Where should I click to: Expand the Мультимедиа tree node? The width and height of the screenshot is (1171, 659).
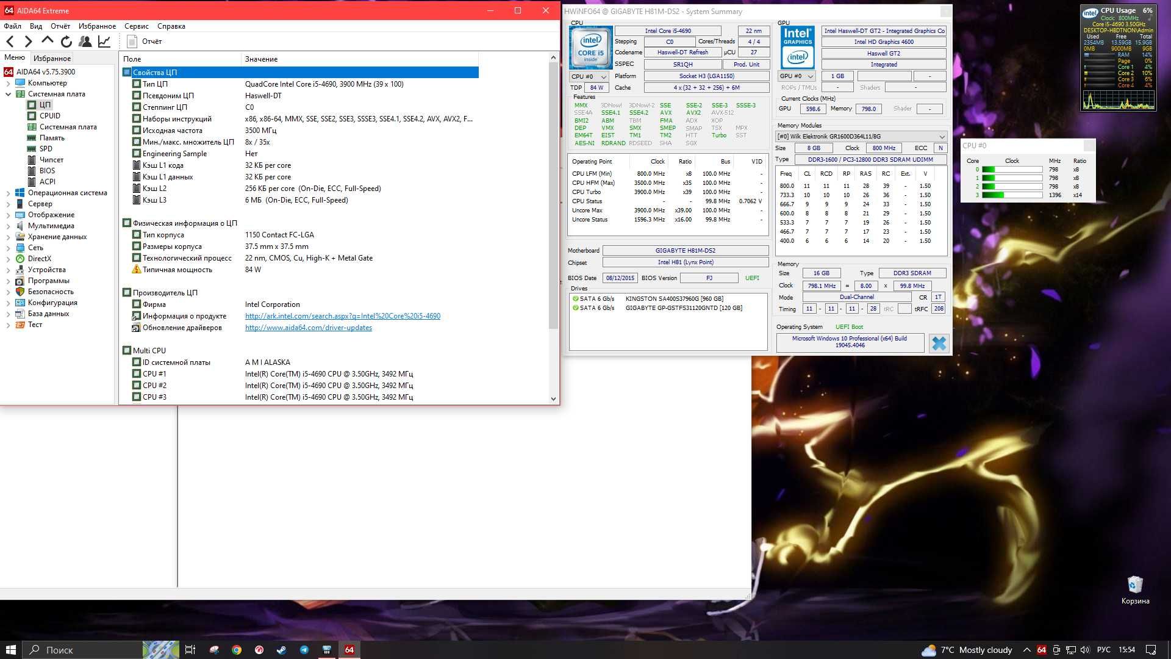point(8,226)
